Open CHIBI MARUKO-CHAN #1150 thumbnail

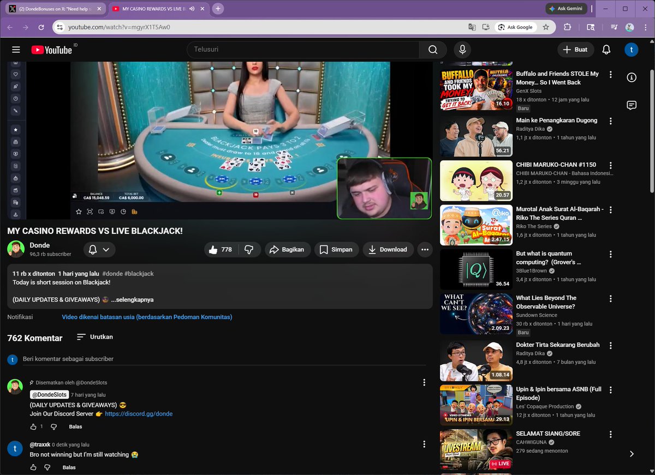click(476, 181)
